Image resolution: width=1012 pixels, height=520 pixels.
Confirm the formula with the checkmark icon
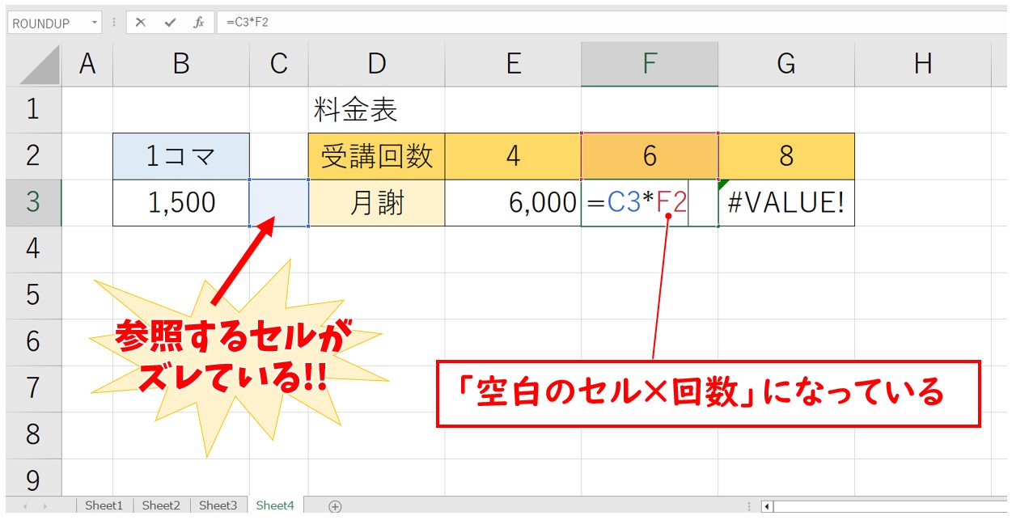coord(170,23)
